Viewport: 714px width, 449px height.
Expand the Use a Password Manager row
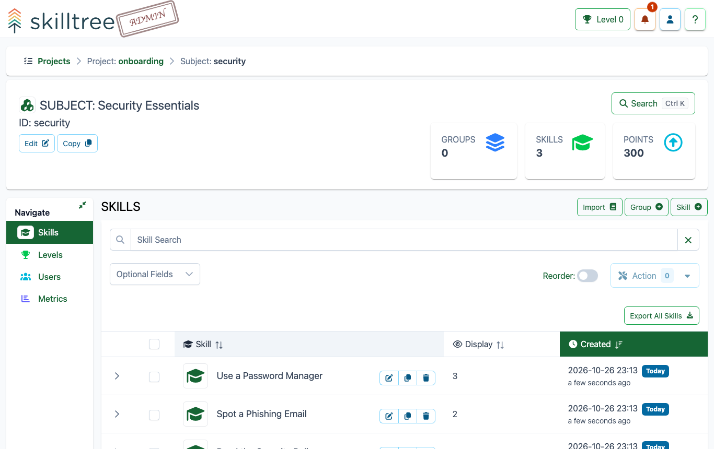pyautogui.click(x=117, y=376)
